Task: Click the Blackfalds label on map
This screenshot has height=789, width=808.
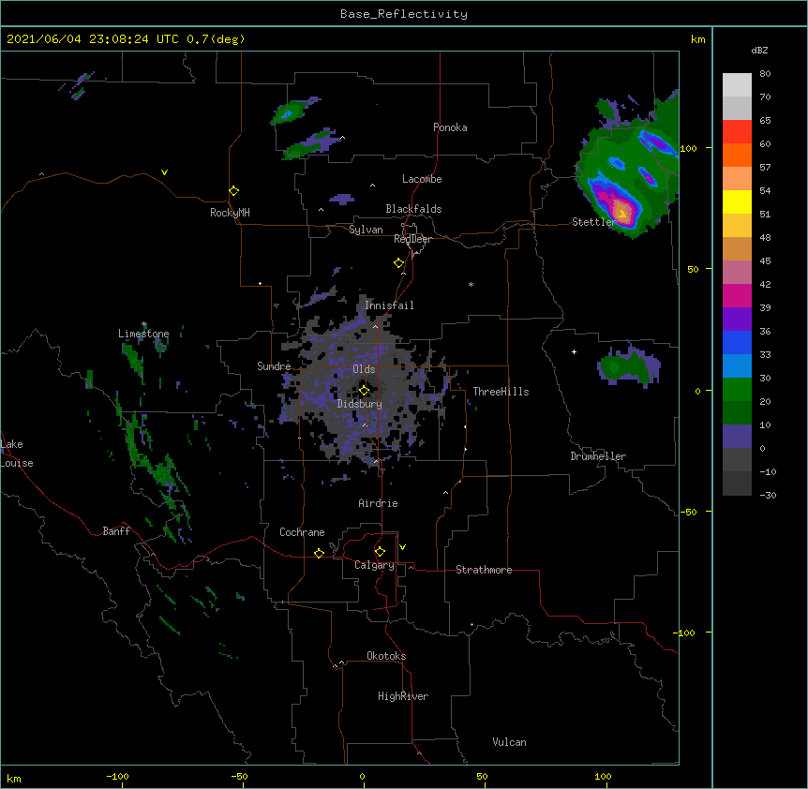Action: [x=413, y=209]
